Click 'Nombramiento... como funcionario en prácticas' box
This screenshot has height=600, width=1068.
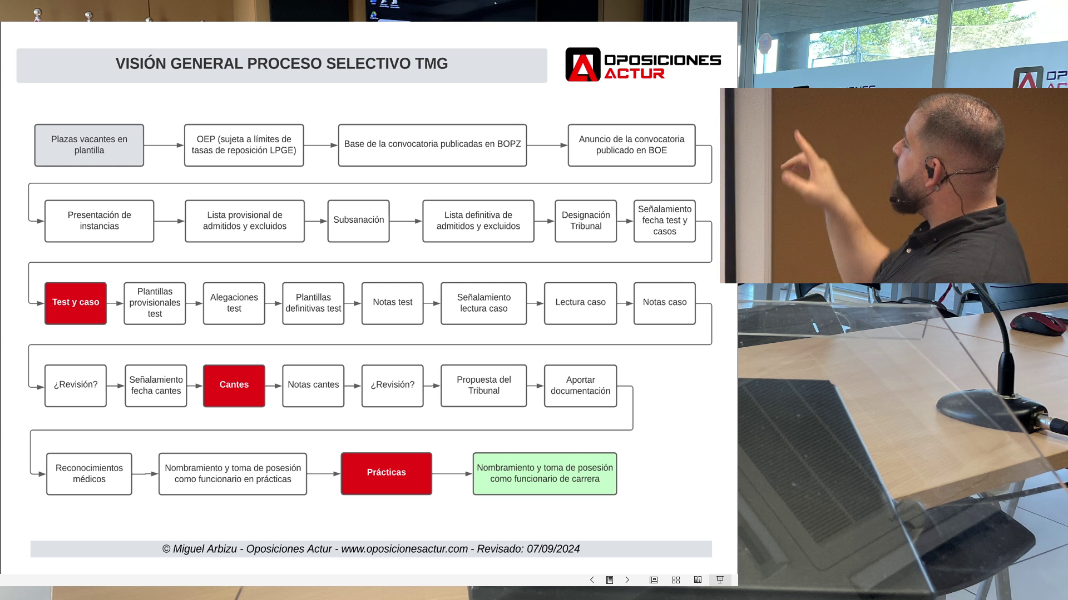[x=233, y=474]
